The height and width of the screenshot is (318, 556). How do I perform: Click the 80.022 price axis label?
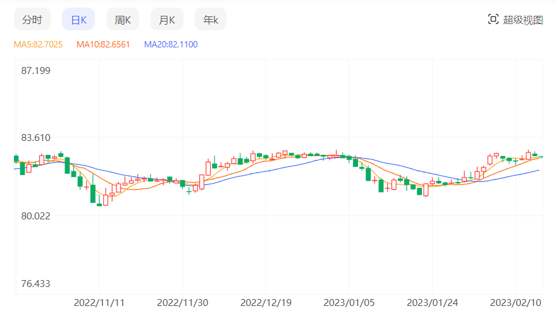pyautogui.click(x=36, y=216)
